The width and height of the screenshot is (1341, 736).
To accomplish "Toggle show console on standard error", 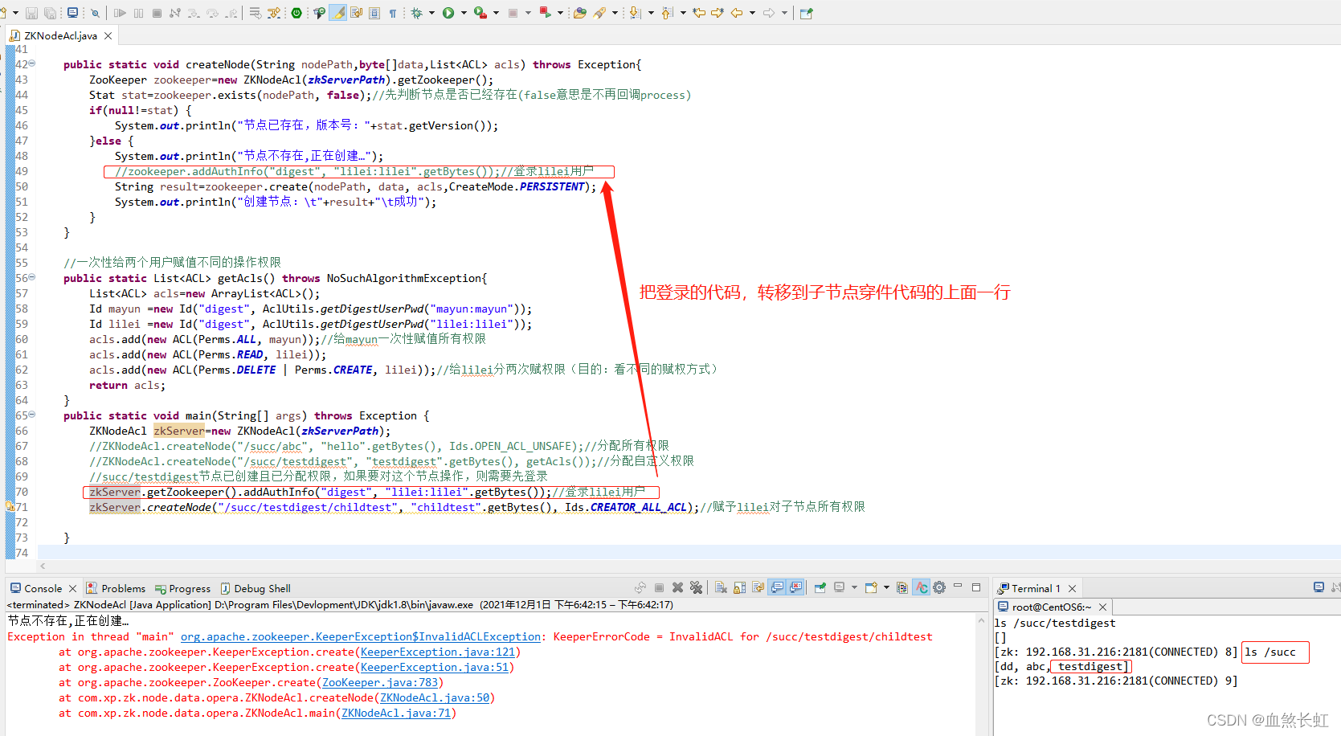I will (795, 588).
